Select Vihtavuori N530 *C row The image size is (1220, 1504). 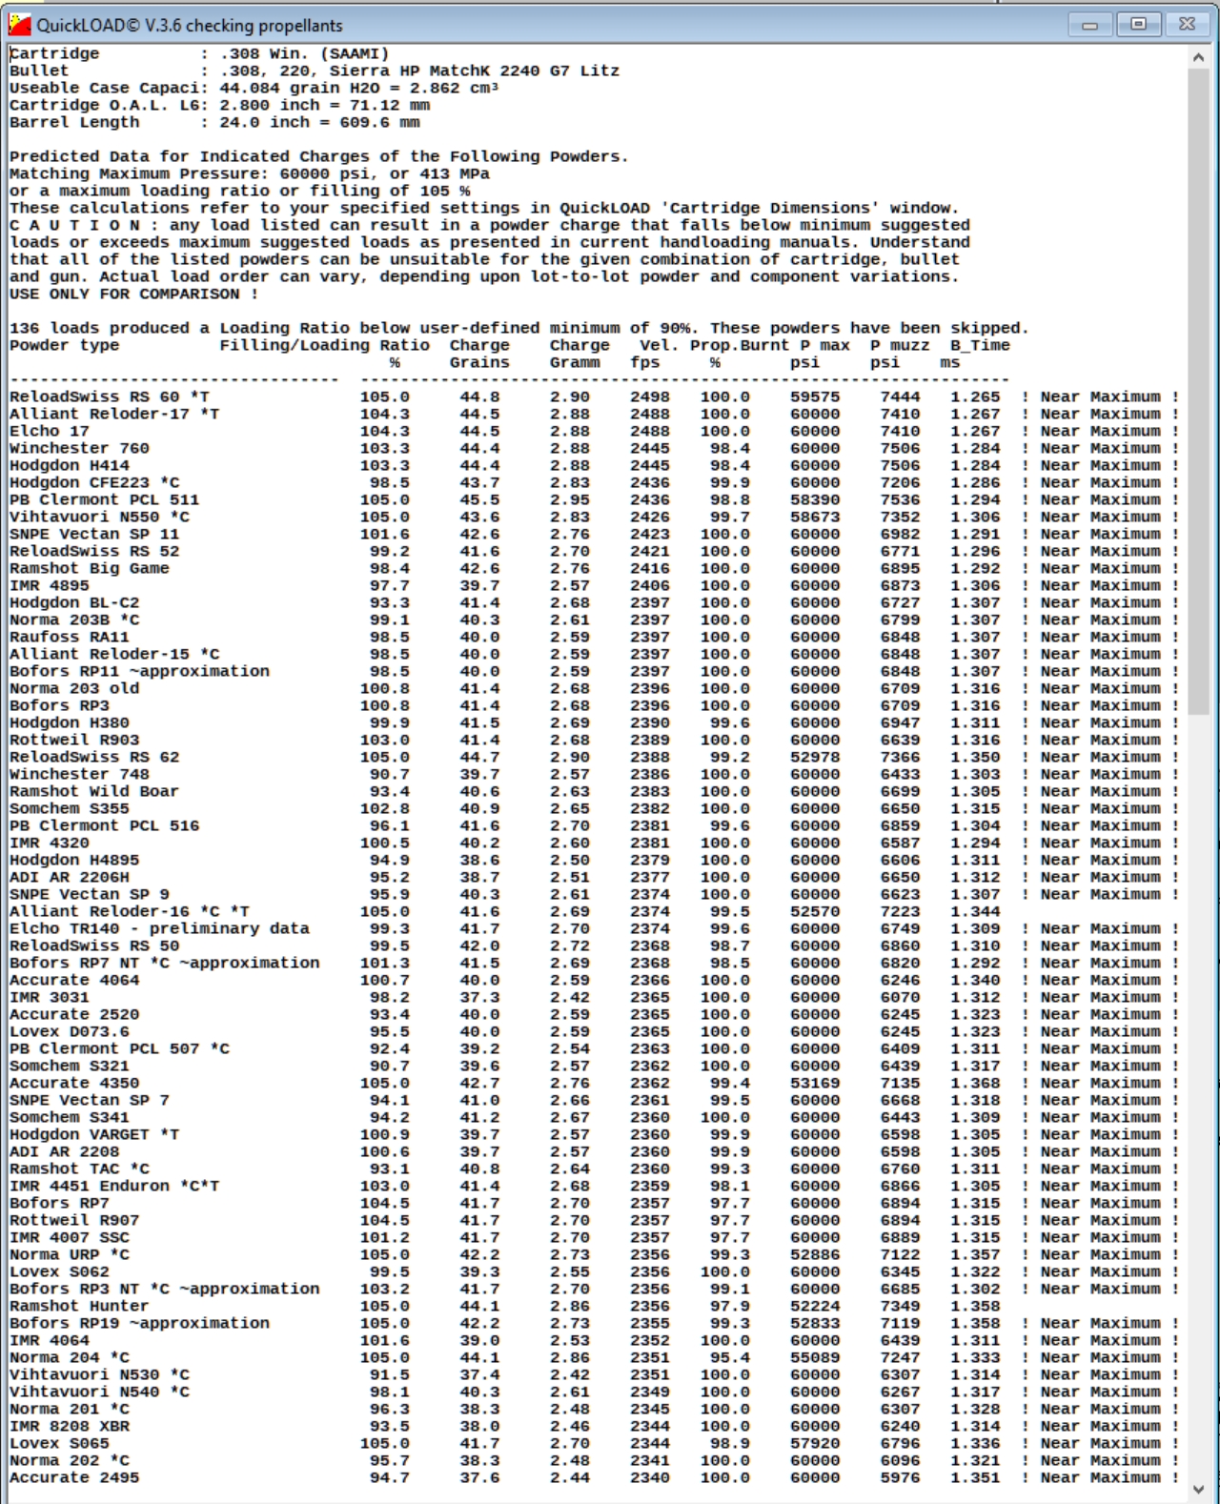point(594,1375)
